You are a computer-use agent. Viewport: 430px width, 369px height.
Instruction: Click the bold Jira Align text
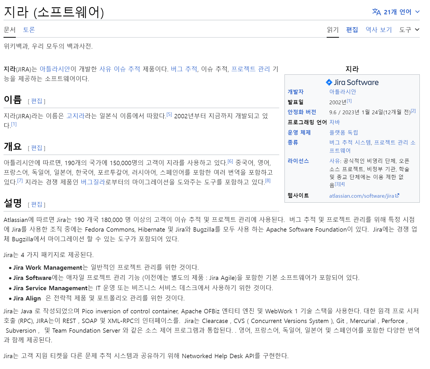[27, 298]
